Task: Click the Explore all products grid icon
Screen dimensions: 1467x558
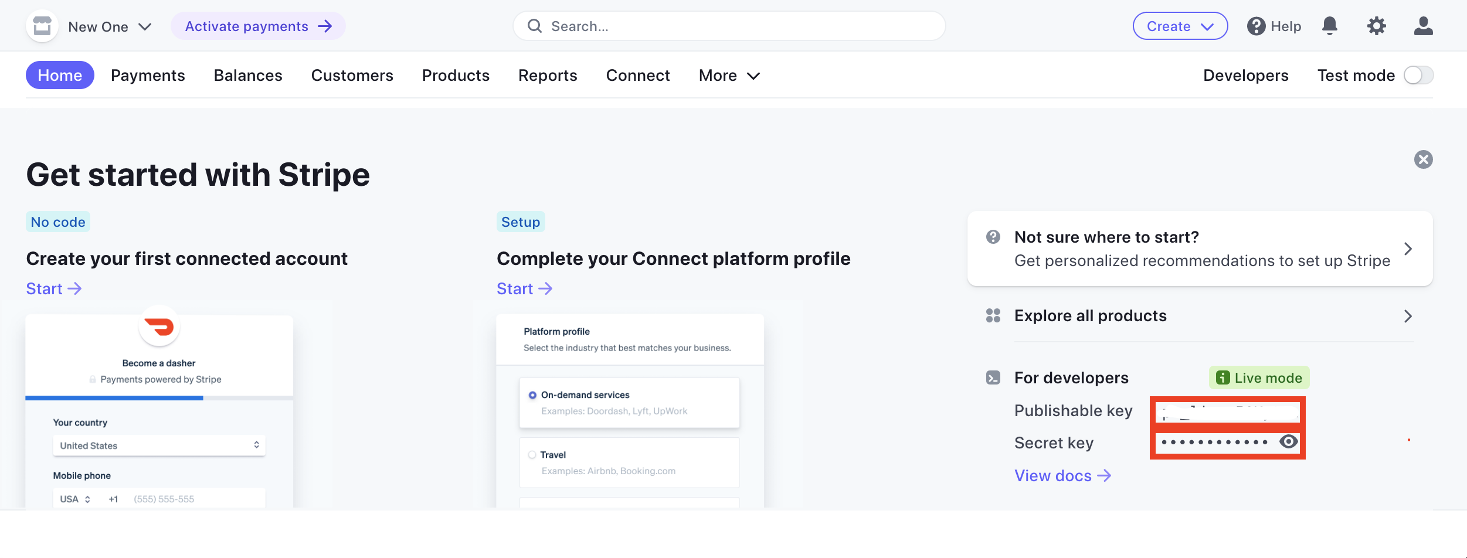Action: (993, 315)
